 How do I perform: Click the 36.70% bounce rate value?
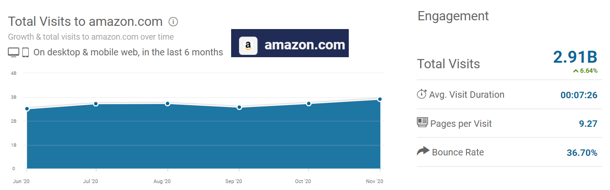[582, 153]
